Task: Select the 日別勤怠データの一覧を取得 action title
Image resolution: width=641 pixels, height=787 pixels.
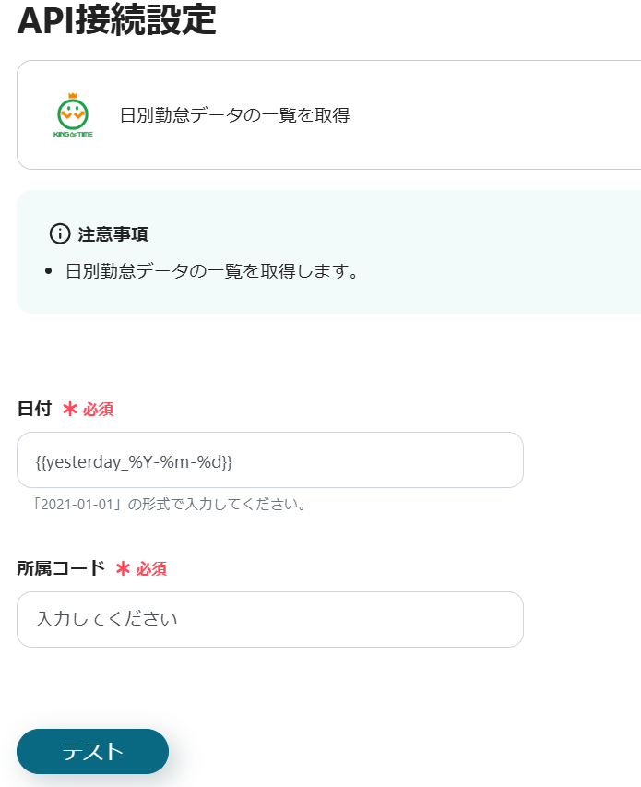Action: (234, 115)
